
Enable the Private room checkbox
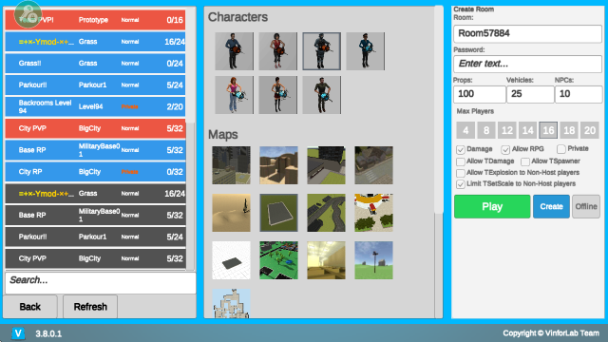pyautogui.click(x=561, y=149)
